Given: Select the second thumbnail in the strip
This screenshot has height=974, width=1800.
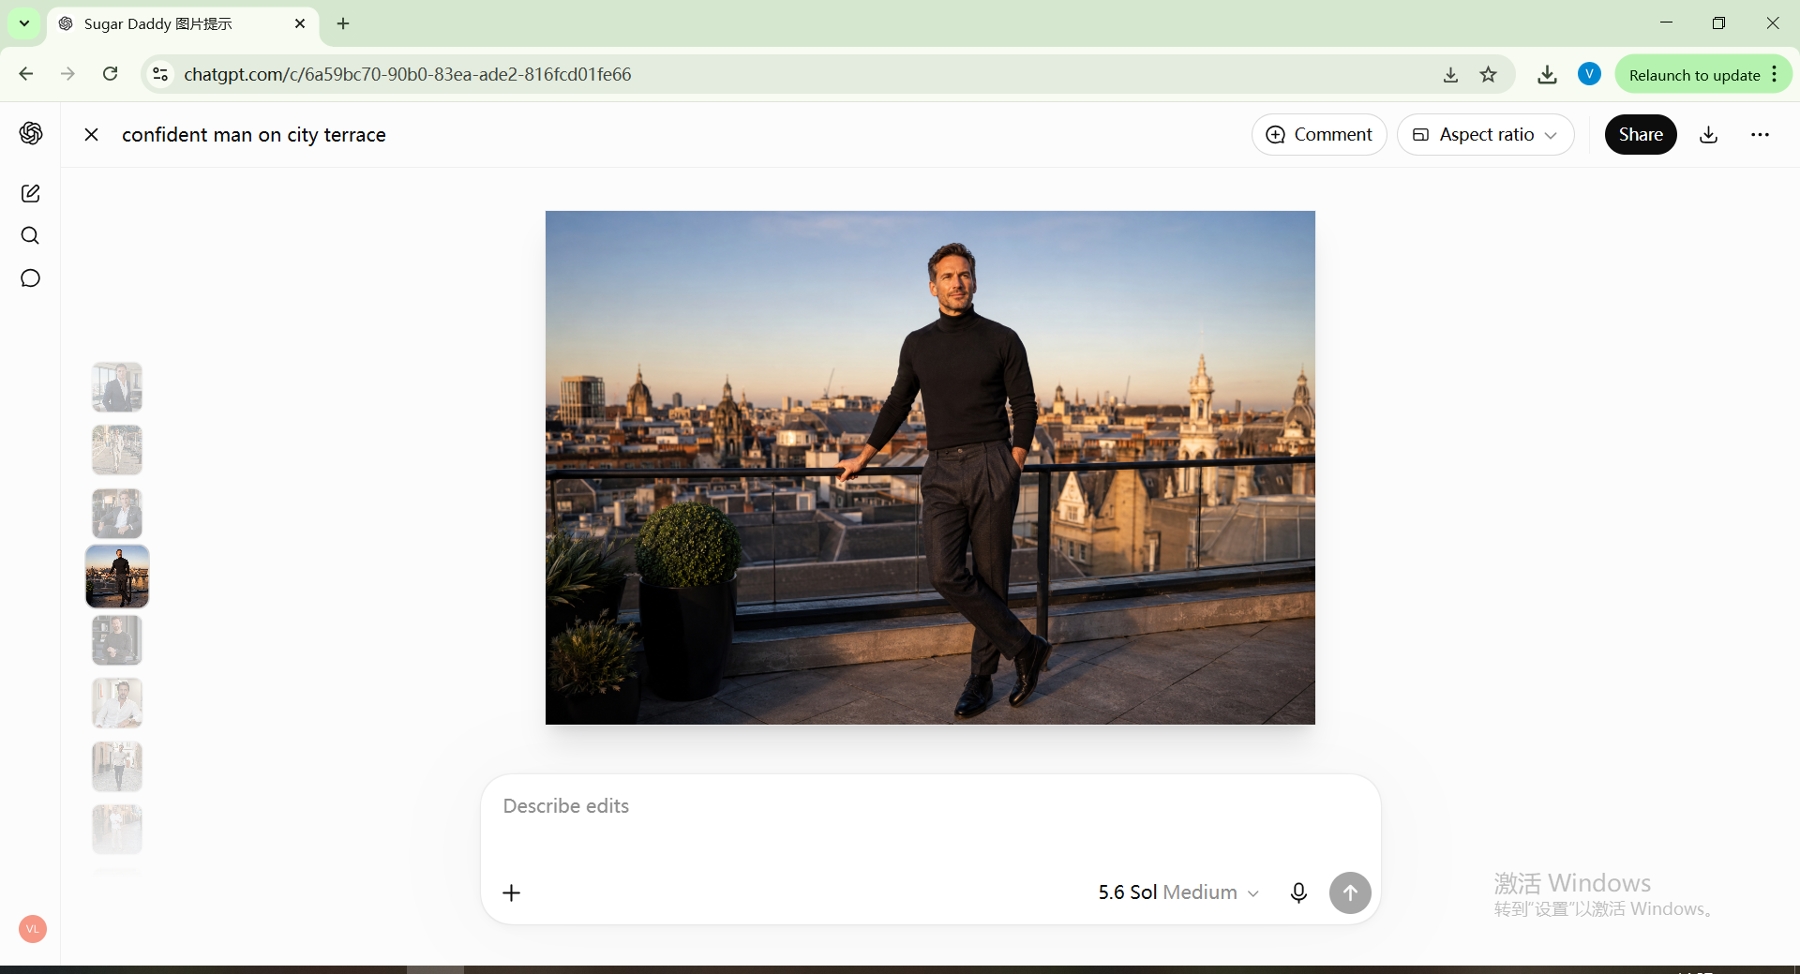Looking at the screenshot, I should tap(117, 450).
